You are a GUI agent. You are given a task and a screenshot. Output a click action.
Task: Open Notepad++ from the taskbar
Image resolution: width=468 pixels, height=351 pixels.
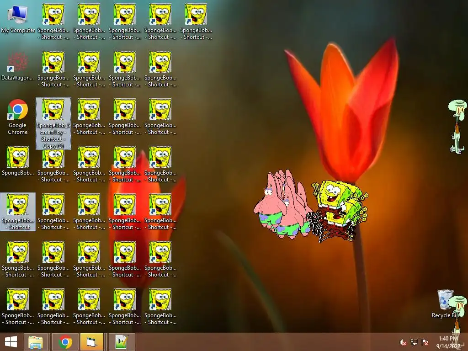122,342
